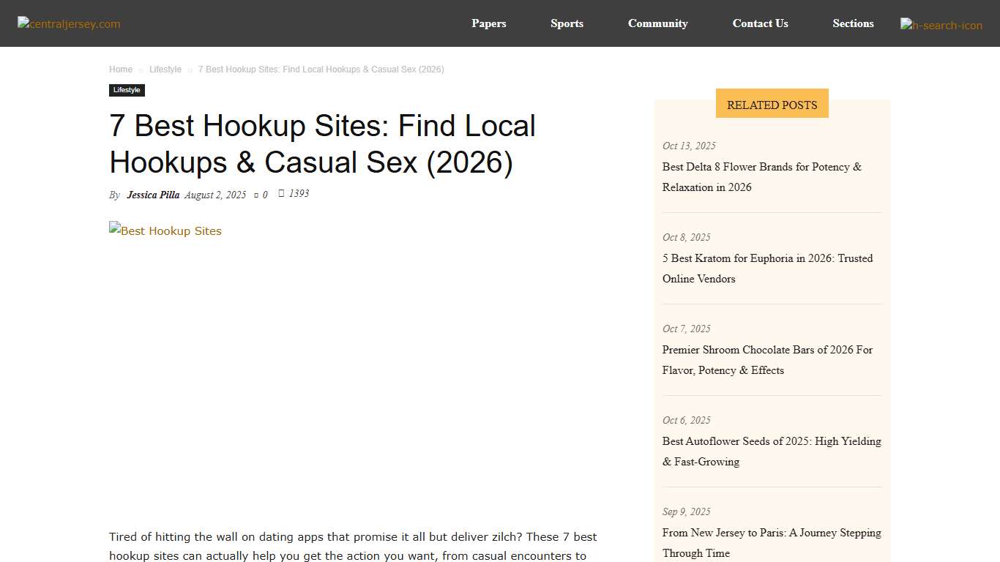
Task: Click the Jessica Pilla author link
Action: click(x=153, y=195)
